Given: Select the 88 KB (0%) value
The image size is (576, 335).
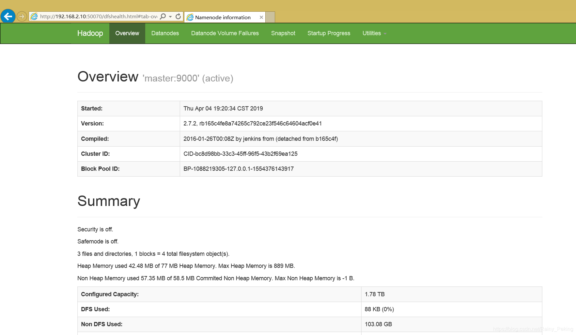Looking at the screenshot, I should tap(379, 309).
